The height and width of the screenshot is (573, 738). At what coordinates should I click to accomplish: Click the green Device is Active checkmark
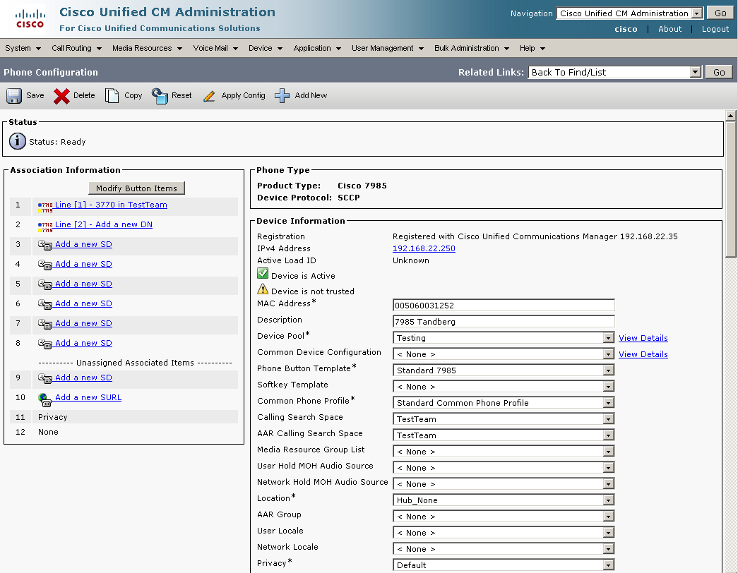(263, 273)
